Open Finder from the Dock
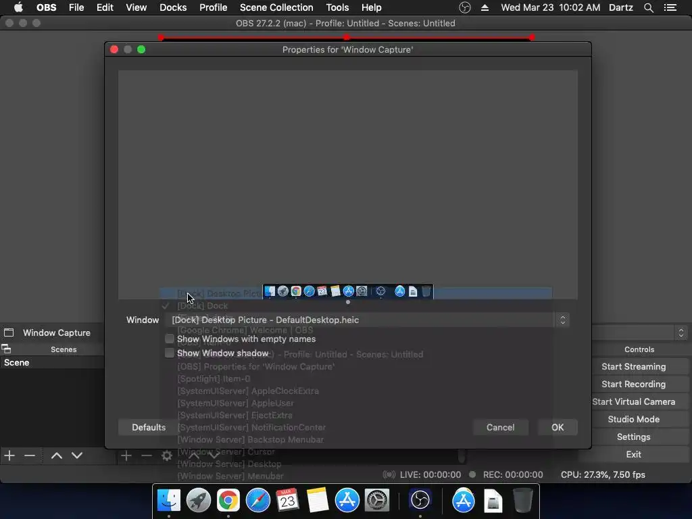 [169, 501]
